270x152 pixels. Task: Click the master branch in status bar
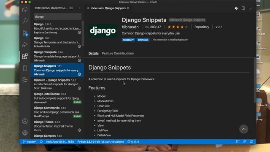click(30, 142)
